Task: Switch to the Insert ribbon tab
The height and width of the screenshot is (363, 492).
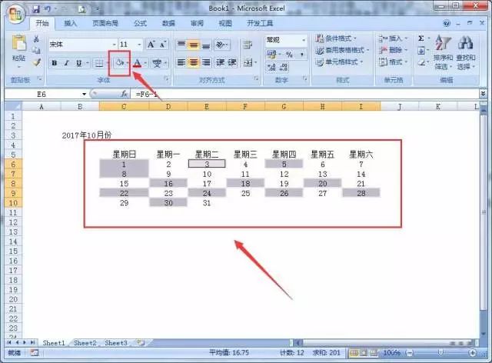Action: pyautogui.click(x=70, y=23)
